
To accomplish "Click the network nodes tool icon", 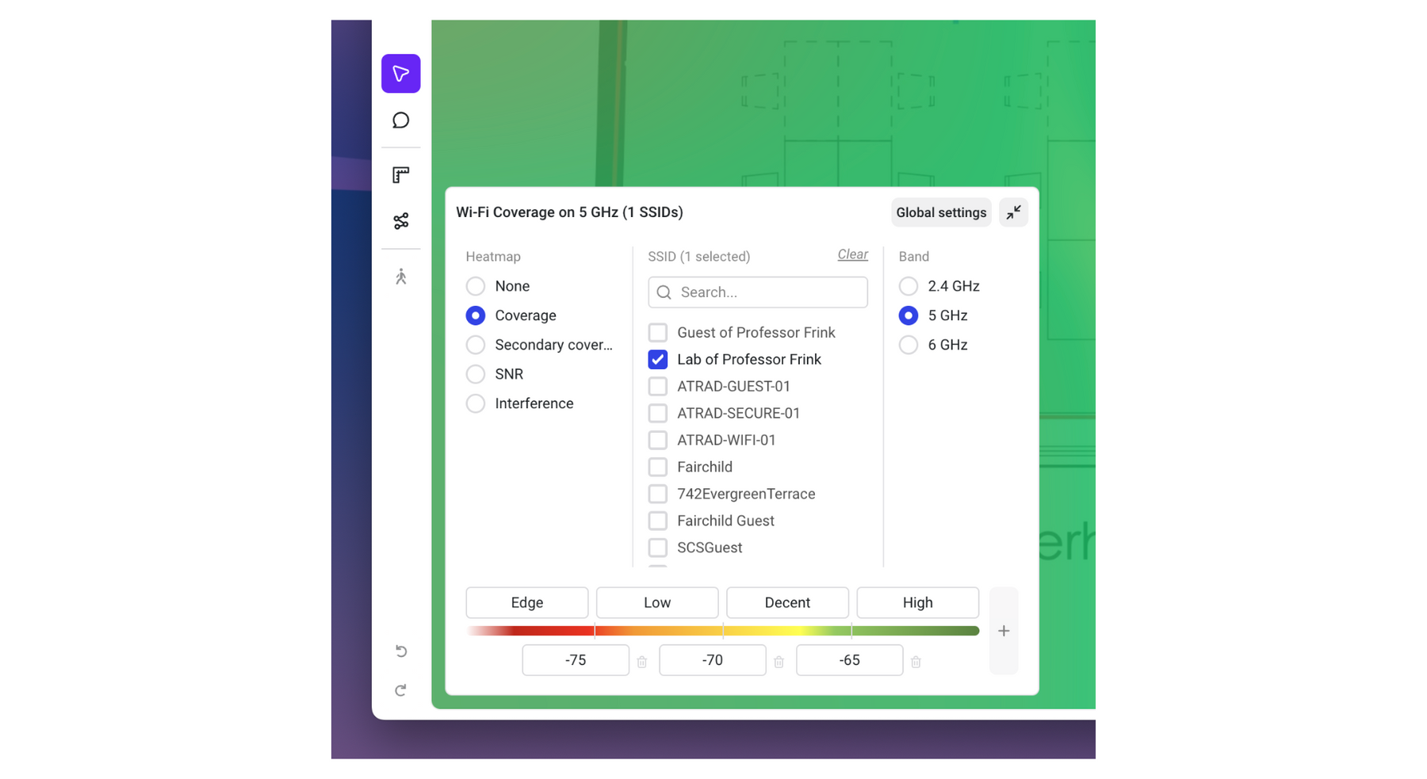I will (x=400, y=221).
